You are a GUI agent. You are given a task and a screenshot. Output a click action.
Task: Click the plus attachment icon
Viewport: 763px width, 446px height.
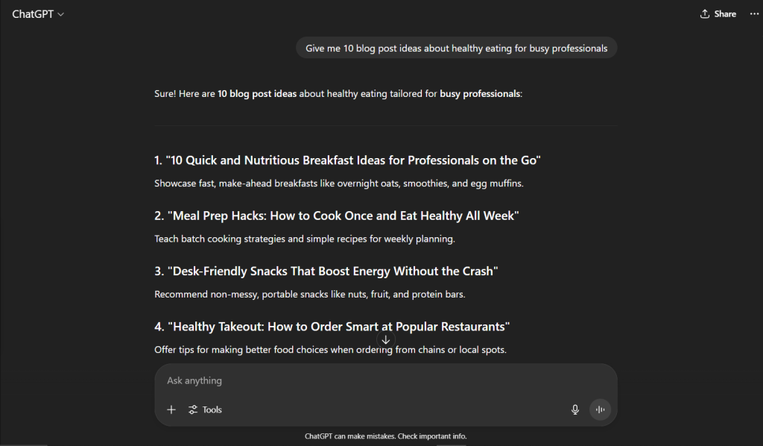click(x=171, y=409)
